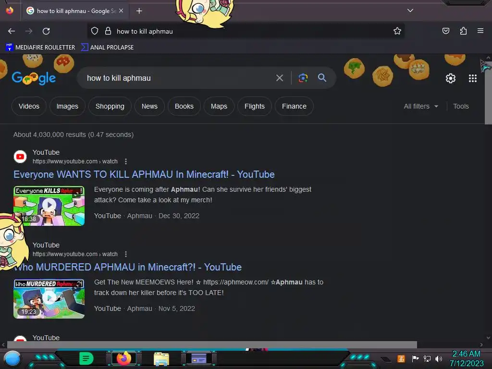Search by image with the camera lens icon
Image resolution: width=492 pixels, height=369 pixels.
click(x=303, y=78)
